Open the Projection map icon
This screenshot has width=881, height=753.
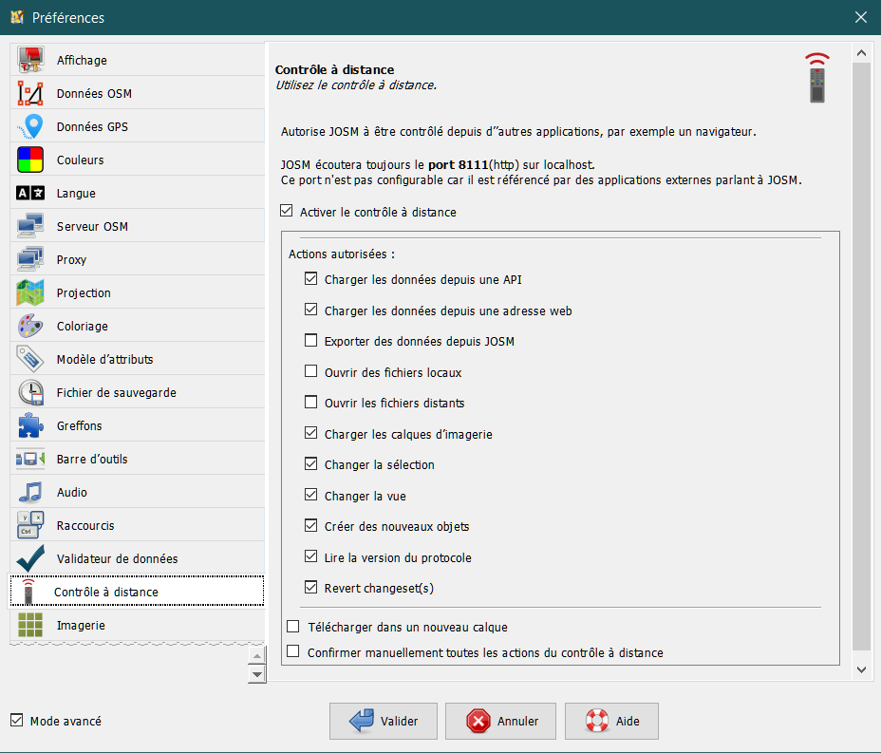pos(30,293)
